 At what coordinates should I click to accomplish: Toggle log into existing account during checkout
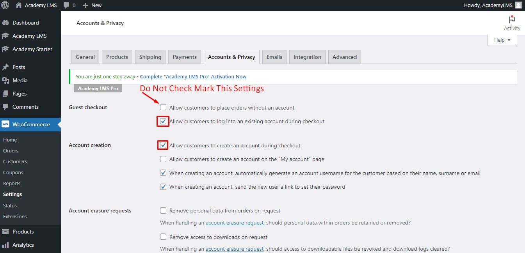tap(163, 121)
